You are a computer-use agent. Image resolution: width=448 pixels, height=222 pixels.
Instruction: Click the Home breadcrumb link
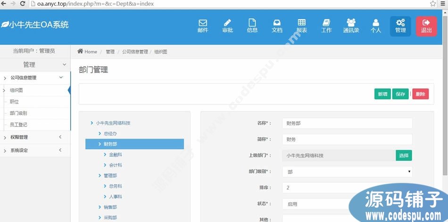tap(91, 52)
